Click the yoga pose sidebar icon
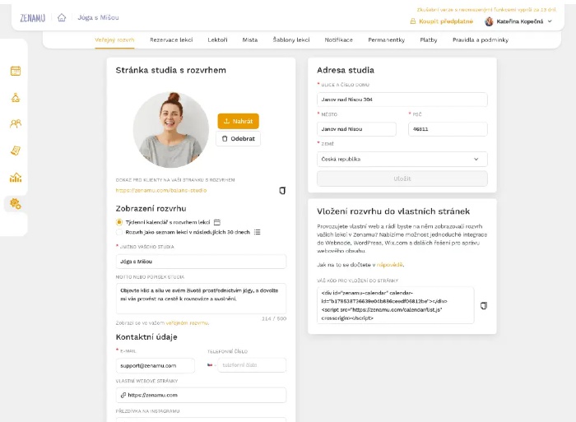Image resolution: width=576 pixels, height=422 pixels. (x=15, y=97)
